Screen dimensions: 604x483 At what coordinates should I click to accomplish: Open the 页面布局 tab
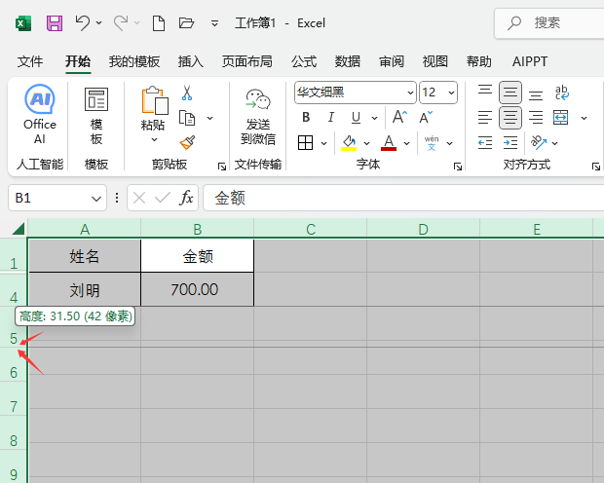coord(246,61)
